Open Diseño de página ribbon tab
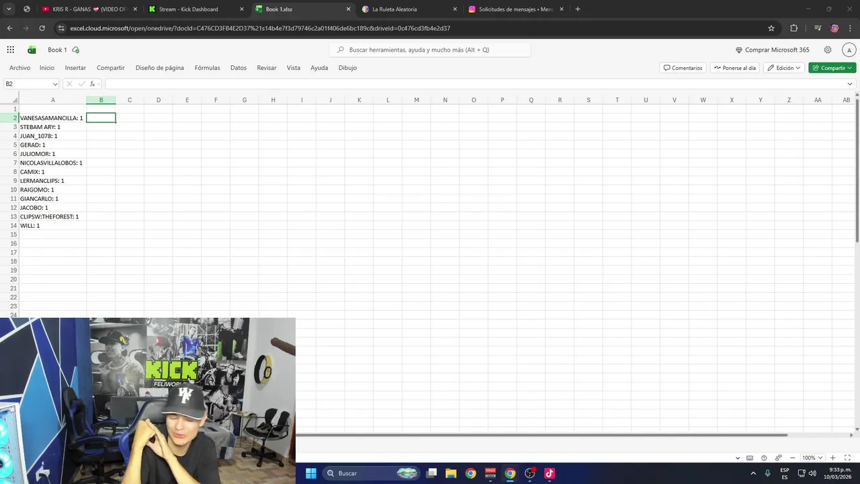Image resolution: width=860 pixels, height=484 pixels. pos(160,68)
